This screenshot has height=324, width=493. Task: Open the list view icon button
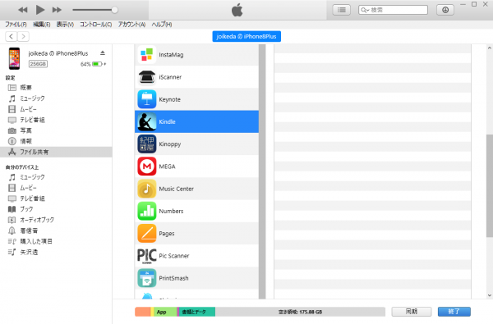point(342,10)
